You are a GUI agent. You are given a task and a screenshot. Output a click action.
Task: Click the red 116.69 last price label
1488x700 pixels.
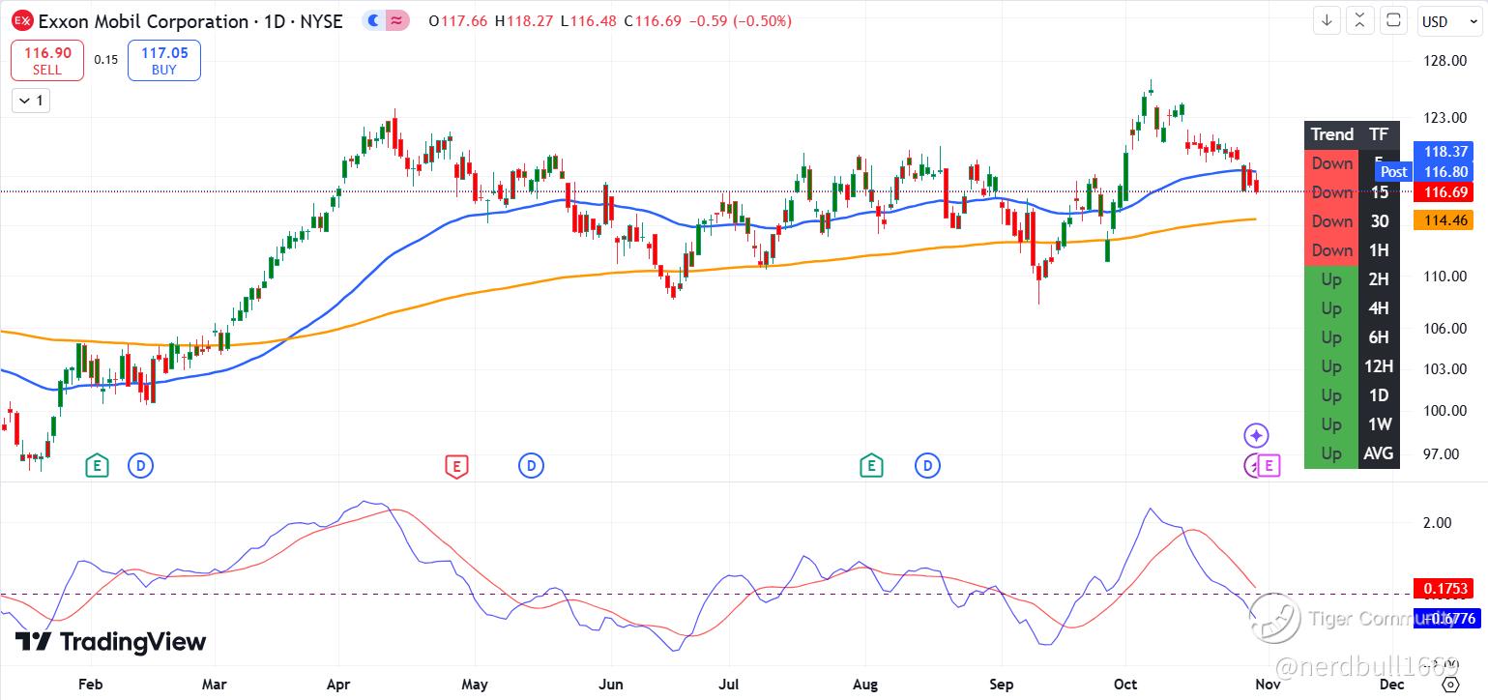point(1445,191)
